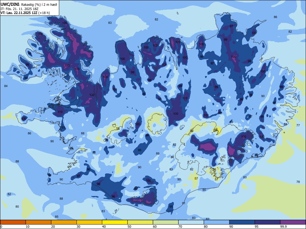Click the map humidity value '92'
This screenshot has height=229, width=306.
(94, 152)
